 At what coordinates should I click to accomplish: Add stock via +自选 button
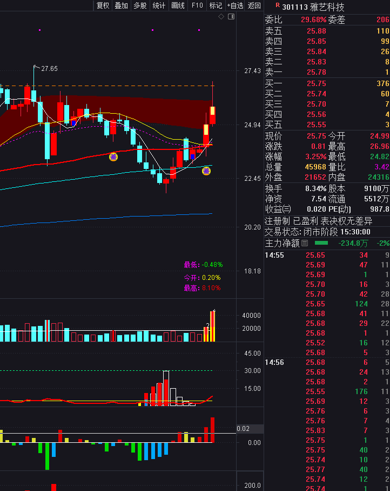236,5
